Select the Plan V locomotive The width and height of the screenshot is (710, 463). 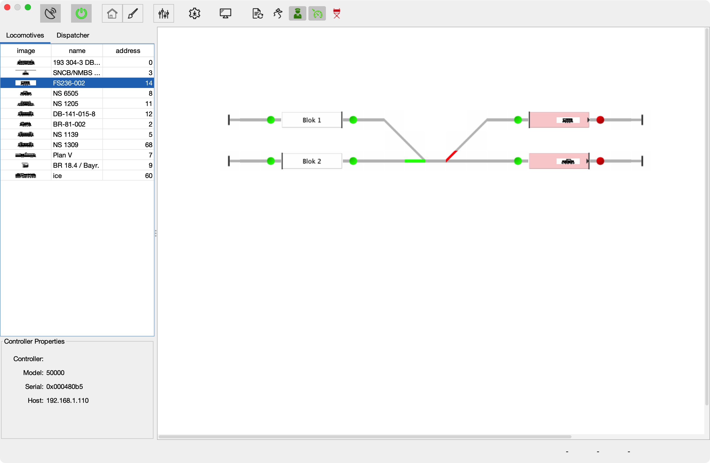point(77,155)
